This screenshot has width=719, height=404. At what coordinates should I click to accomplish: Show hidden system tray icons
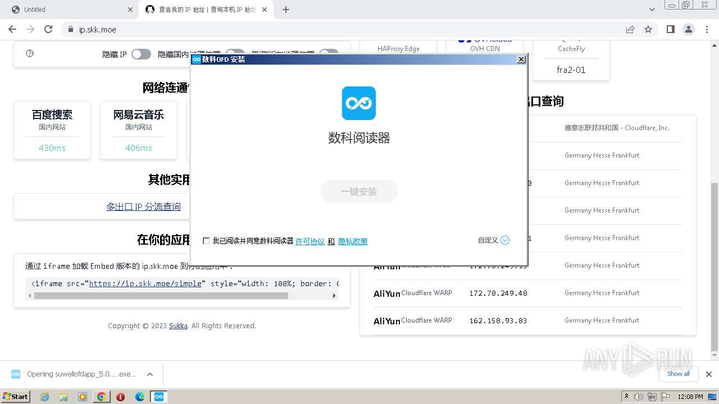[627, 397]
